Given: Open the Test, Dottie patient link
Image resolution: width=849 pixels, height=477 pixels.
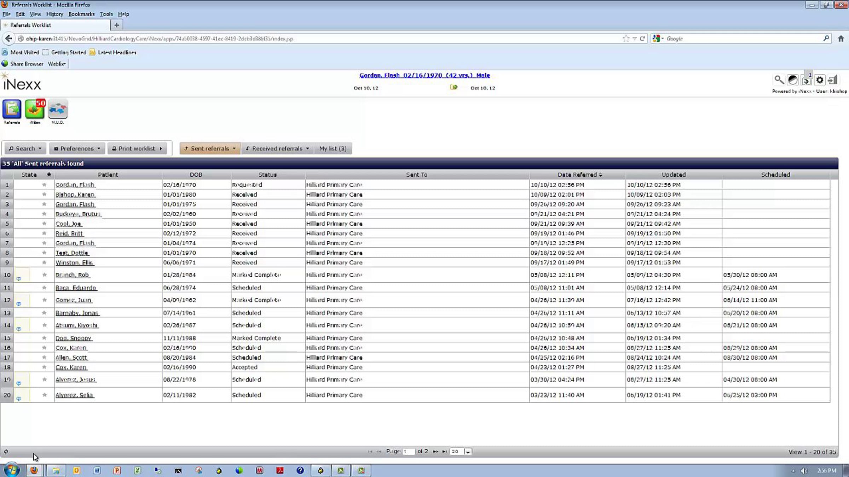Looking at the screenshot, I should pos(72,253).
